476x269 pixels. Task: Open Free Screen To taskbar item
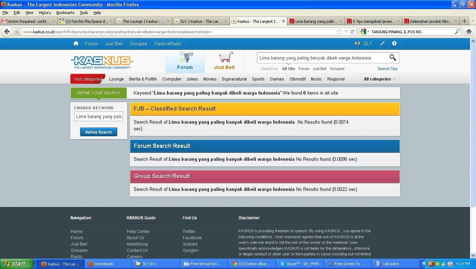coord(348,264)
